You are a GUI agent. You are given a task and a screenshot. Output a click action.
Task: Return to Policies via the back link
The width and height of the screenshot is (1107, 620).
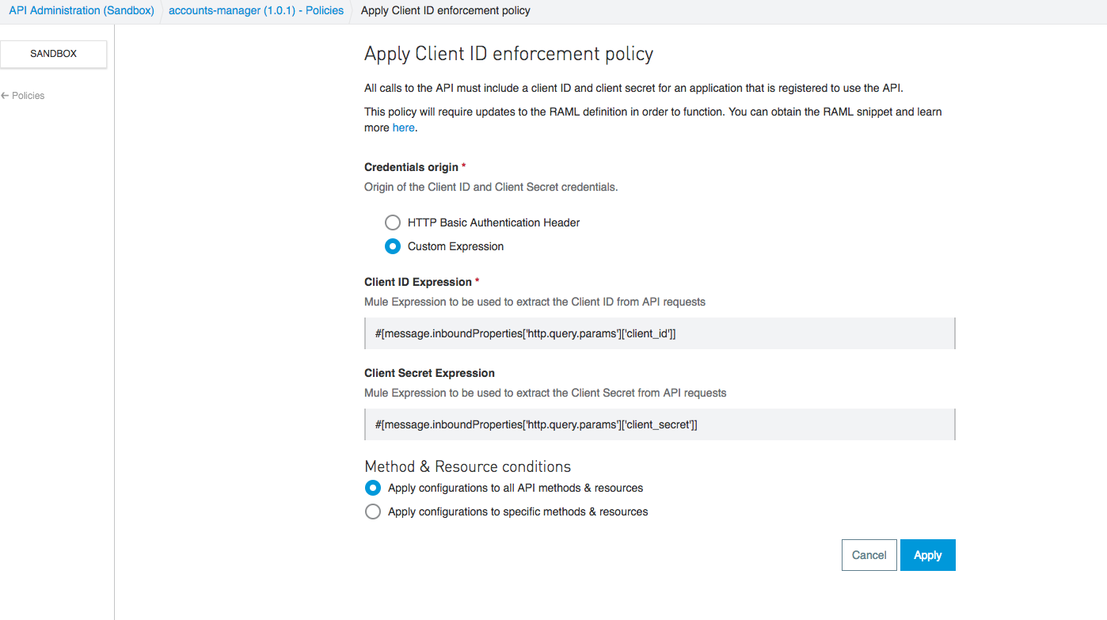pyautogui.click(x=26, y=95)
